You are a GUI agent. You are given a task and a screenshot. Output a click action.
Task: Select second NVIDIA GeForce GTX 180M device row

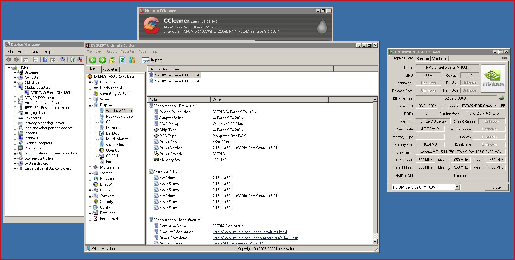(177, 81)
